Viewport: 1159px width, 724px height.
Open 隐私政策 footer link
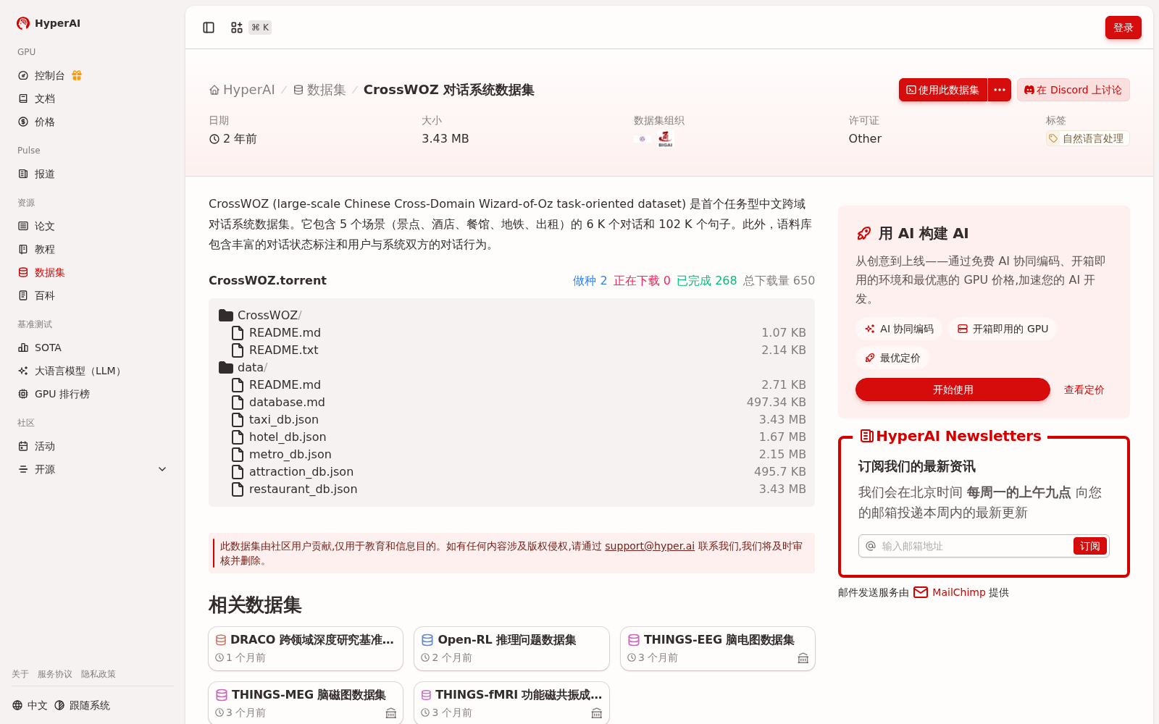point(99,674)
